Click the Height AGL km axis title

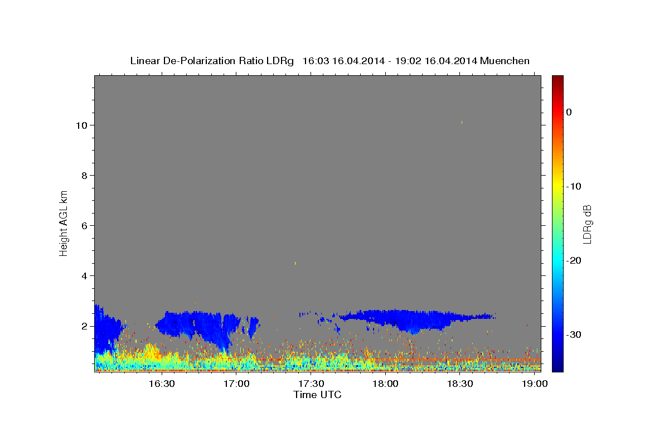(x=64, y=222)
